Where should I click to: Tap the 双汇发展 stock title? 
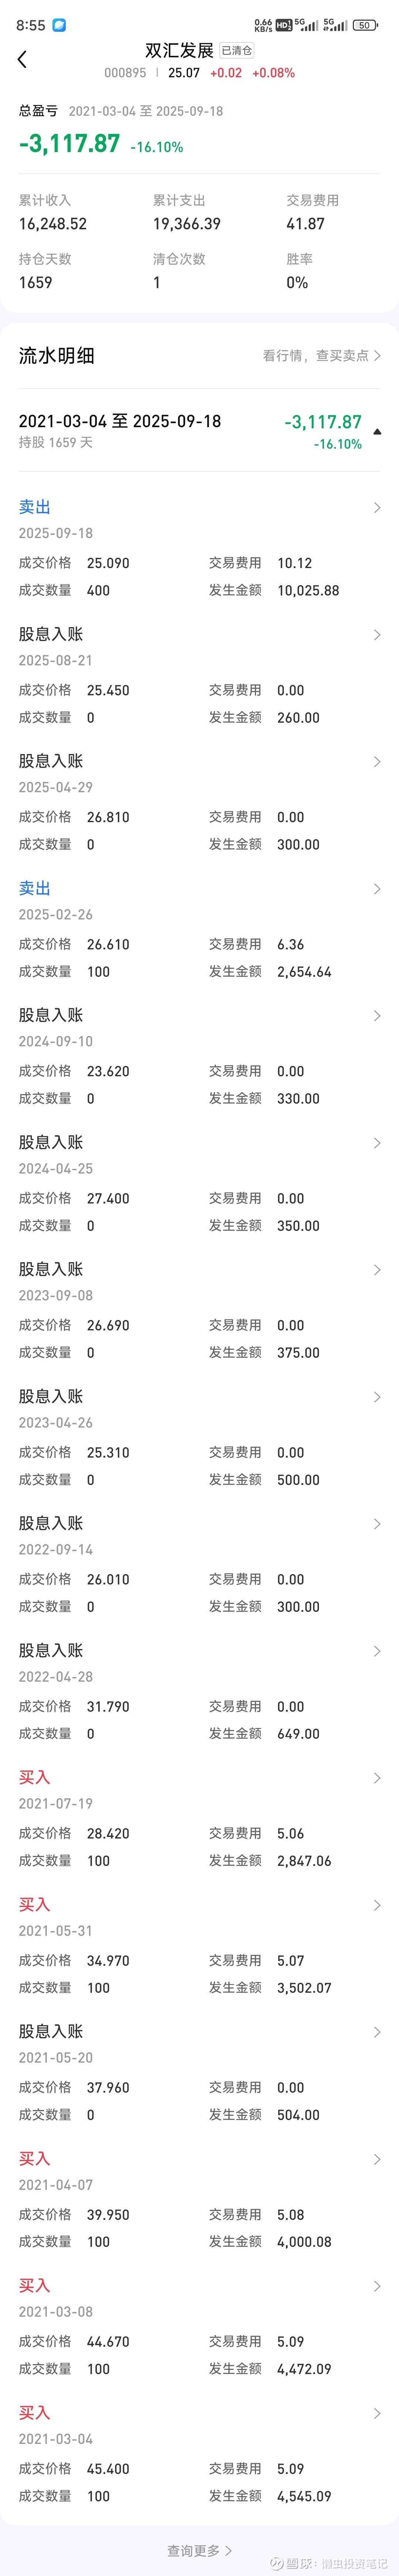point(179,50)
